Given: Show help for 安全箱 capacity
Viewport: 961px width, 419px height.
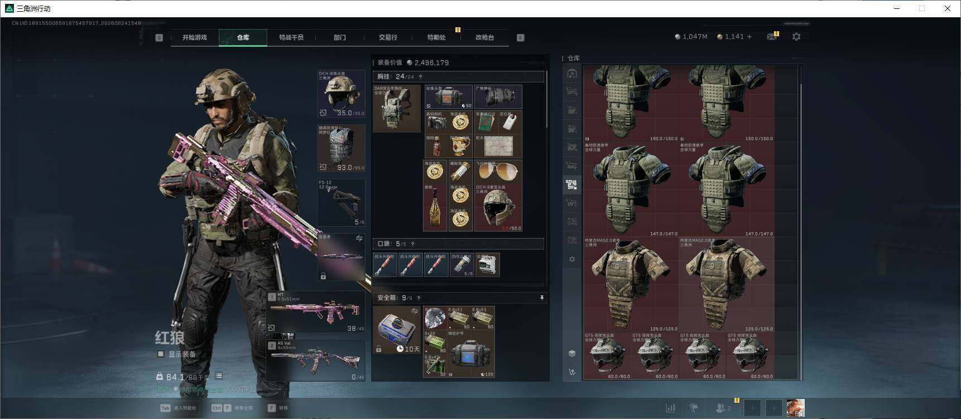Looking at the screenshot, I should (419, 298).
